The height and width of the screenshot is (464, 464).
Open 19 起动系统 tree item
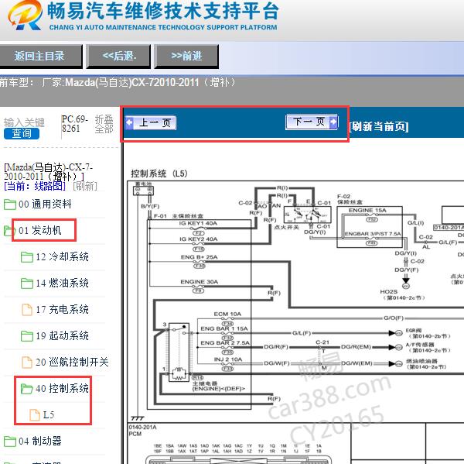tap(62, 335)
